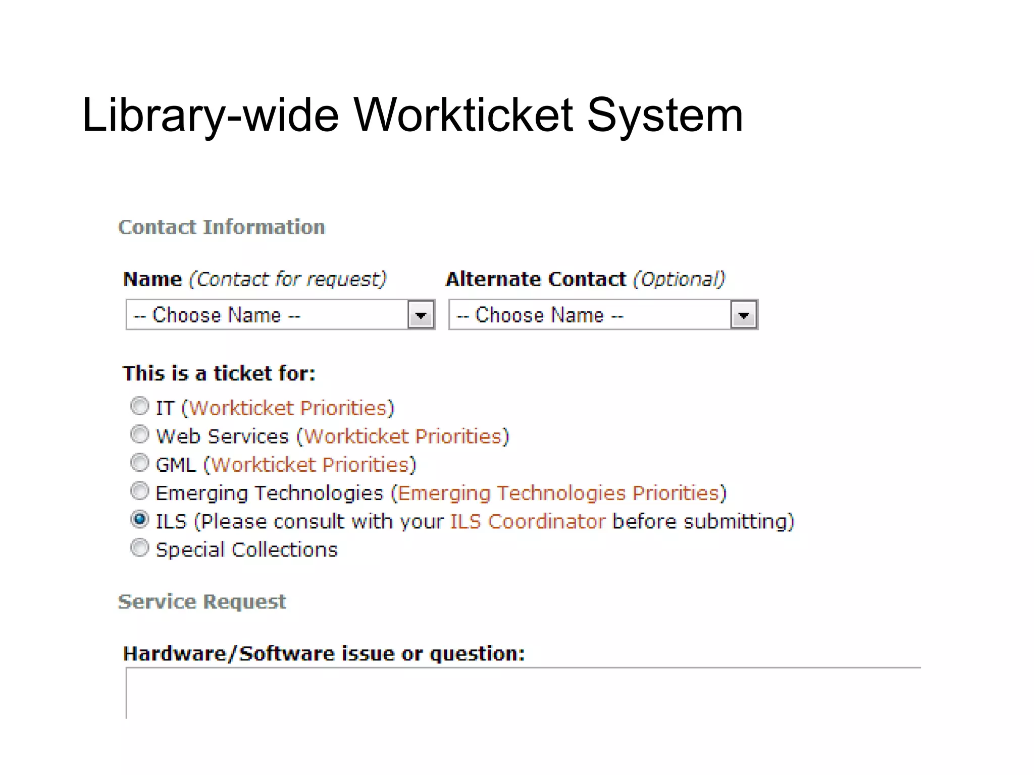Click the Alternate Contact 'Choose Name' field
The image size is (1034, 775).
(603, 315)
